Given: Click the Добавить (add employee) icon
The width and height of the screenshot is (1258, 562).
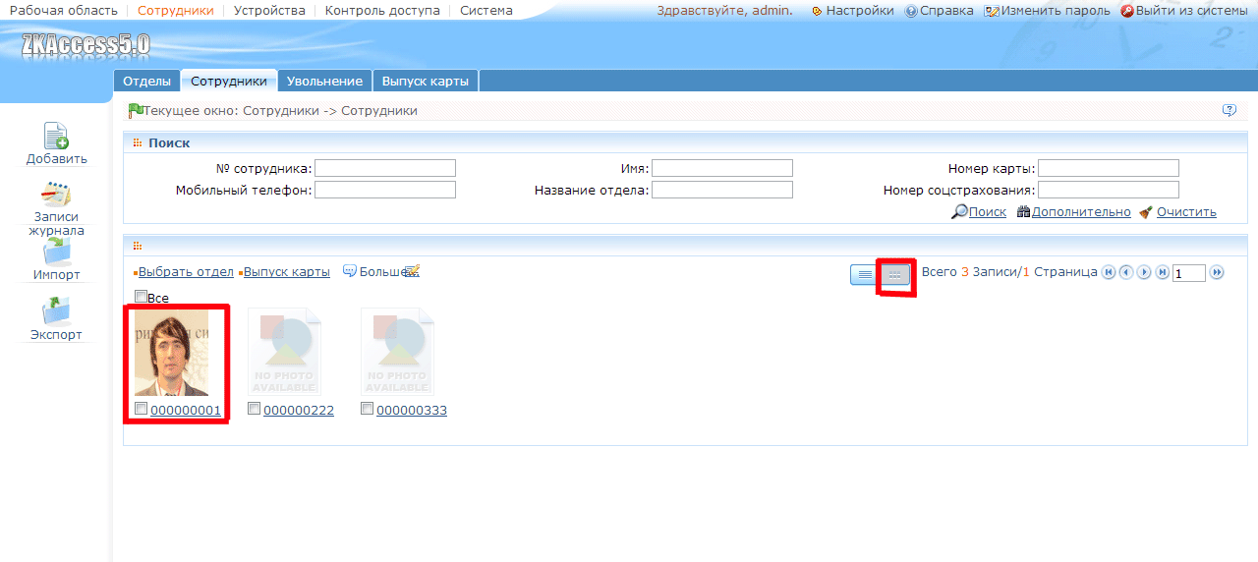Looking at the screenshot, I should [x=56, y=136].
